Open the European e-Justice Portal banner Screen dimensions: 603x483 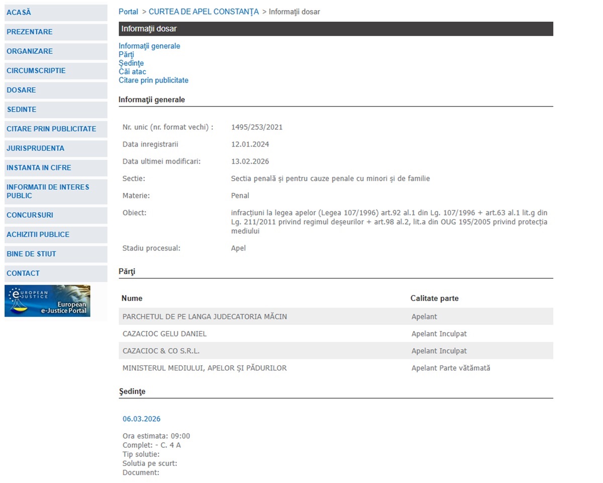pos(47,301)
